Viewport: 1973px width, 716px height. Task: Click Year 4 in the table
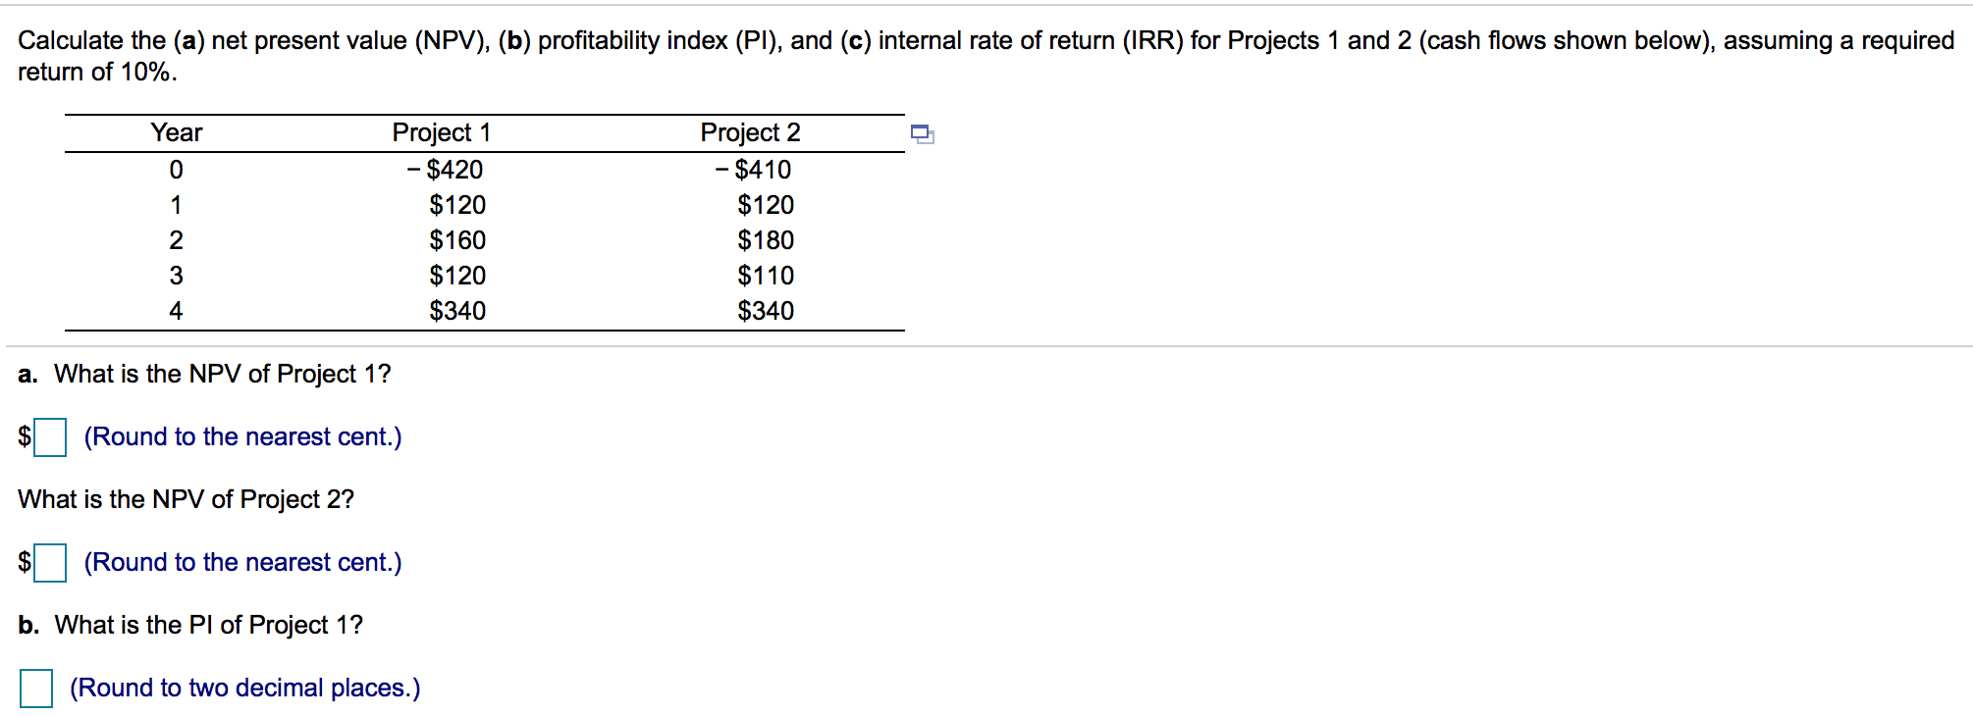(177, 310)
